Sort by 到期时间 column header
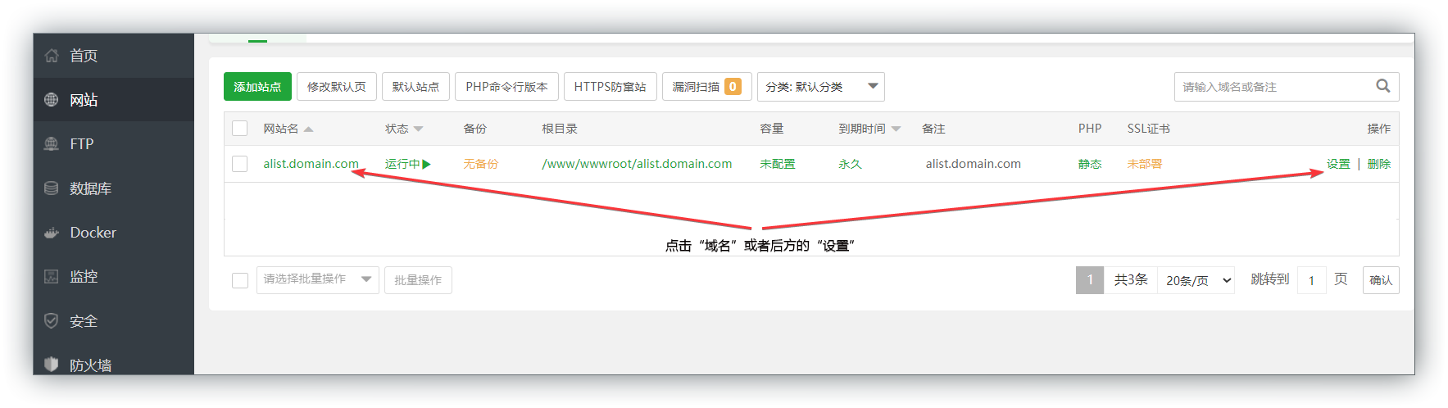The width and height of the screenshot is (1448, 408). [869, 129]
